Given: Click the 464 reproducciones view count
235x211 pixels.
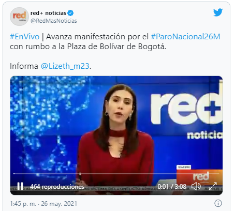Looking at the screenshot, I should coord(57,187).
